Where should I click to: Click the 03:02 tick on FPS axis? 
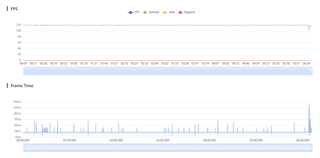[x=165, y=64]
